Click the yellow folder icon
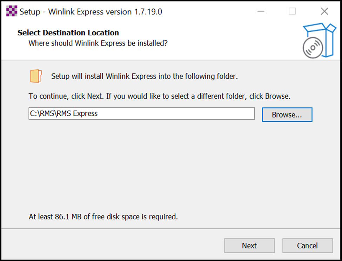This screenshot has width=342, height=261. click(36, 76)
